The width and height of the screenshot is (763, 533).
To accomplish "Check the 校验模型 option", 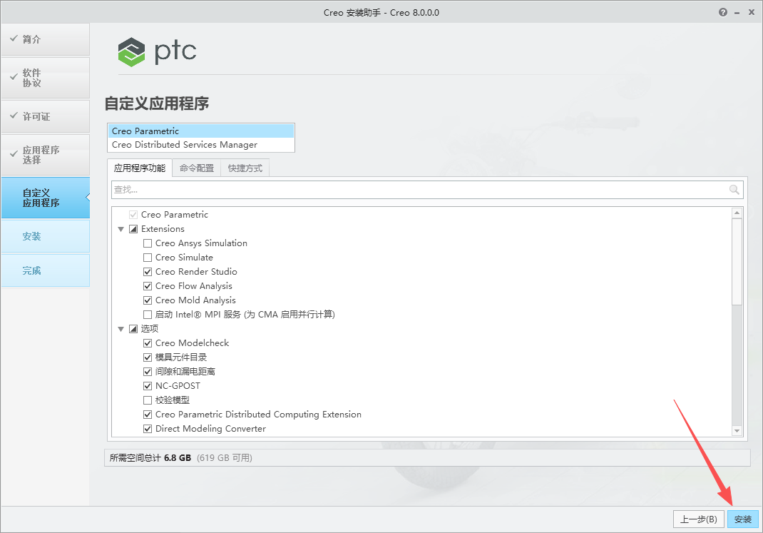I will click(x=147, y=400).
